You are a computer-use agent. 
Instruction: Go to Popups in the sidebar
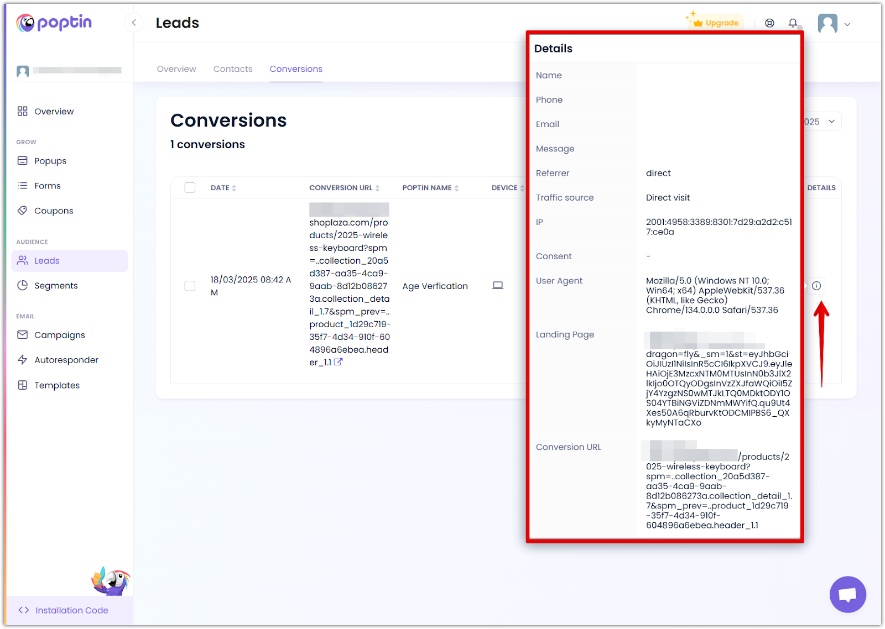[50, 161]
